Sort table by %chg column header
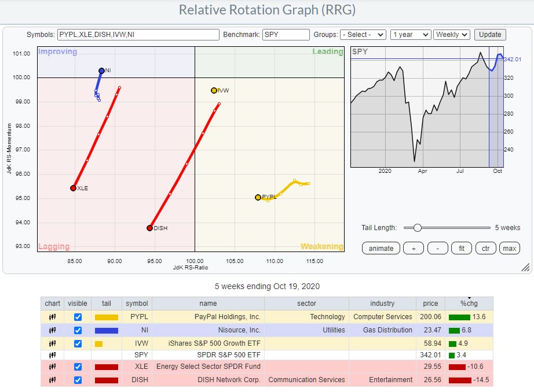The width and height of the screenshot is (534, 392). click(x=469, y=303)
